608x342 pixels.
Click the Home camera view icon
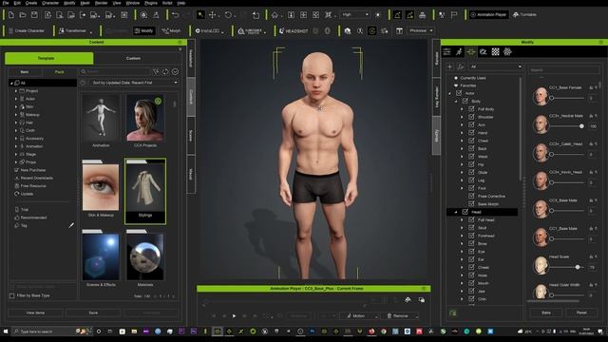[275, 15]
